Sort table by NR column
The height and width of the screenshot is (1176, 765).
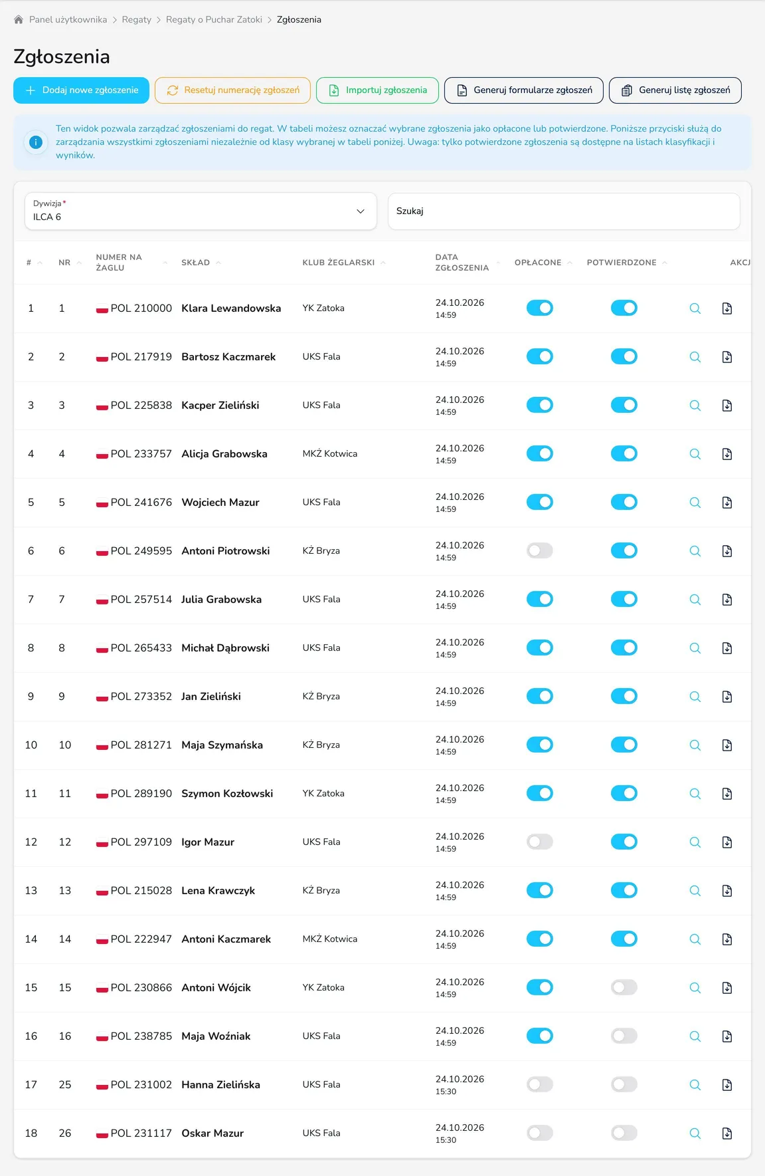coord(70,263)
